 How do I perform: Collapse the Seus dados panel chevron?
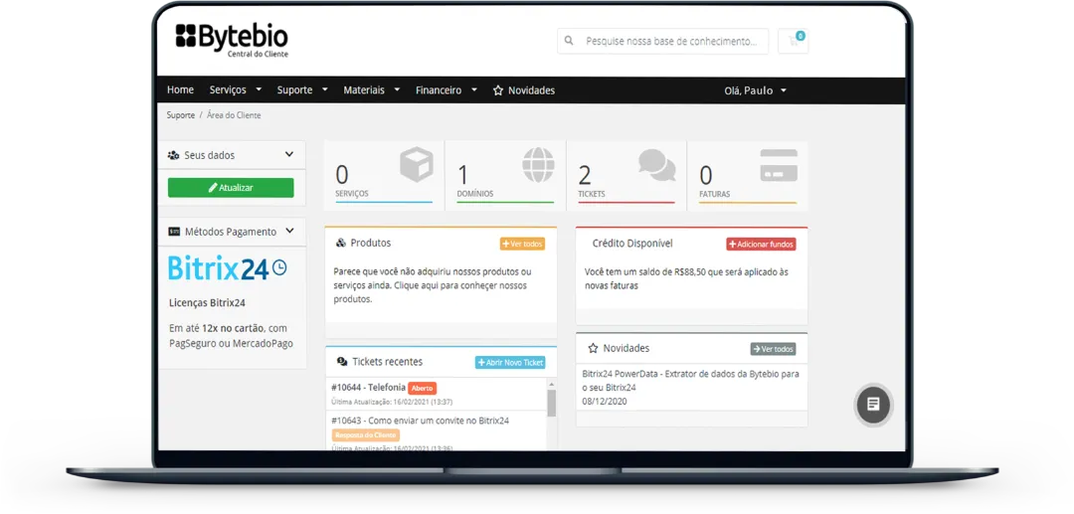tap(289, 155)
